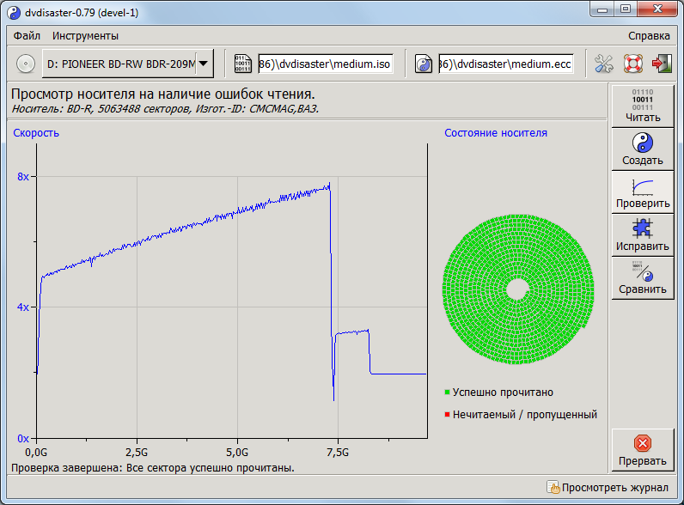Open the Файл menu
The image size is (684, 505).
tap(27, 36)
